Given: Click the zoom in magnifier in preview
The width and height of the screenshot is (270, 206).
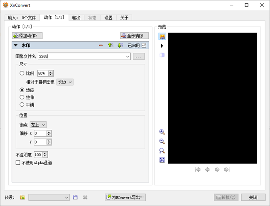Looking at the screenshot, I should (x=162, y=132).
